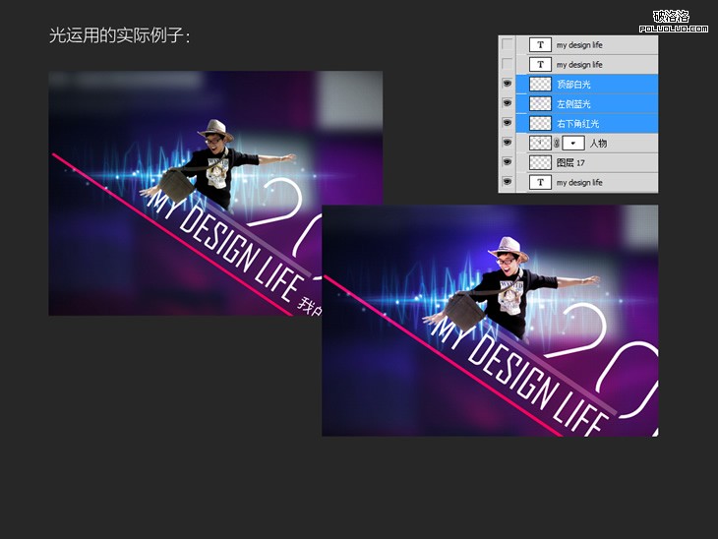718x539 pixels.
Task: Select the 顶部白光 layer name
Action: pyautogui.click(x=573, y=85)
